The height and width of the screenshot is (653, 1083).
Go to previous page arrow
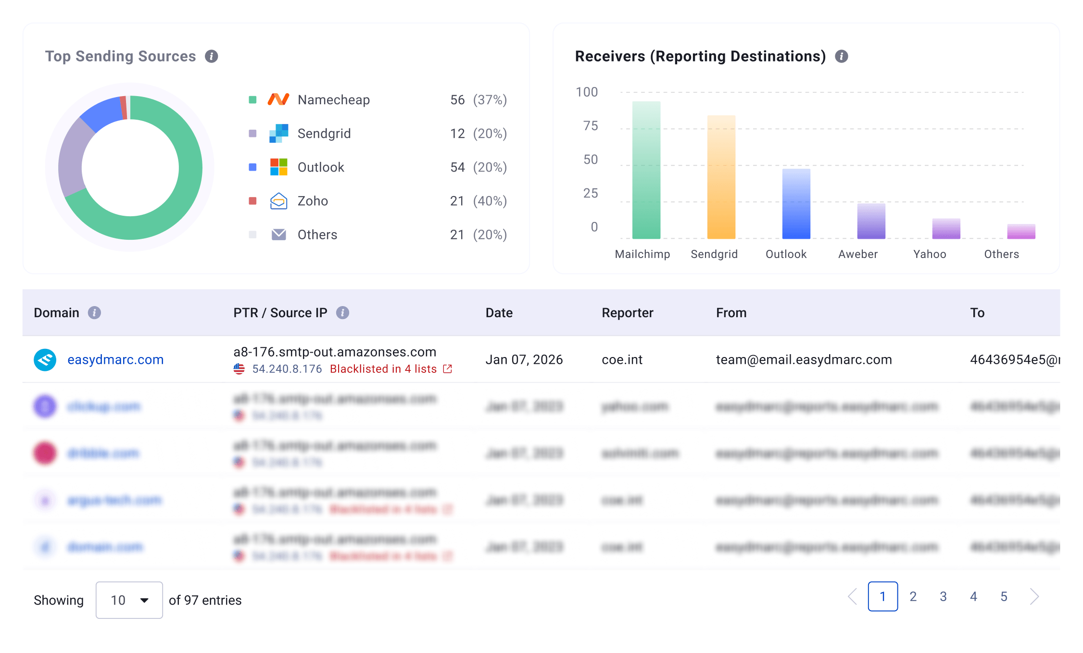[x=853, y=597]
